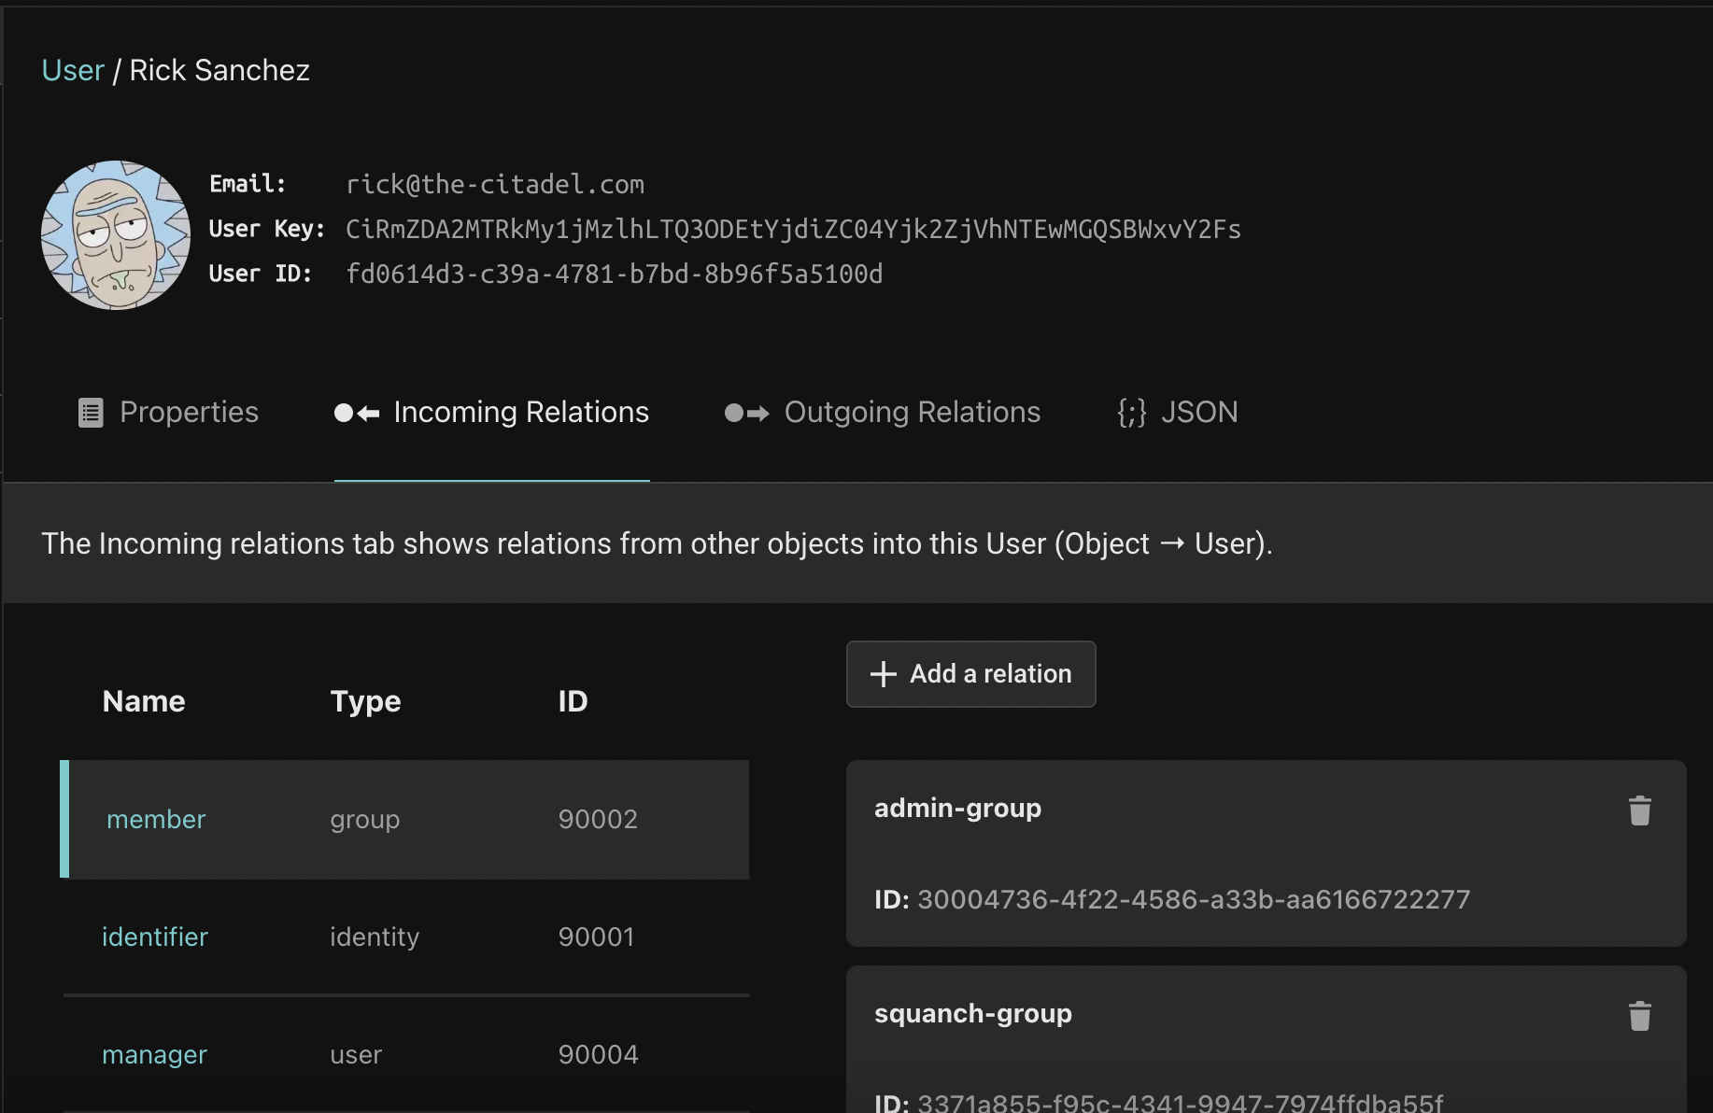Screen dimensions: 1713x1113
Task: Choose the manager relation
Action: (x=154, y=1055)
